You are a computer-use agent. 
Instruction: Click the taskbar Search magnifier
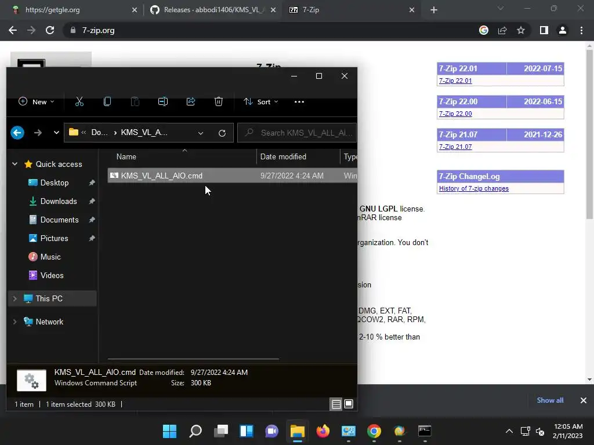tap(195, 431)
